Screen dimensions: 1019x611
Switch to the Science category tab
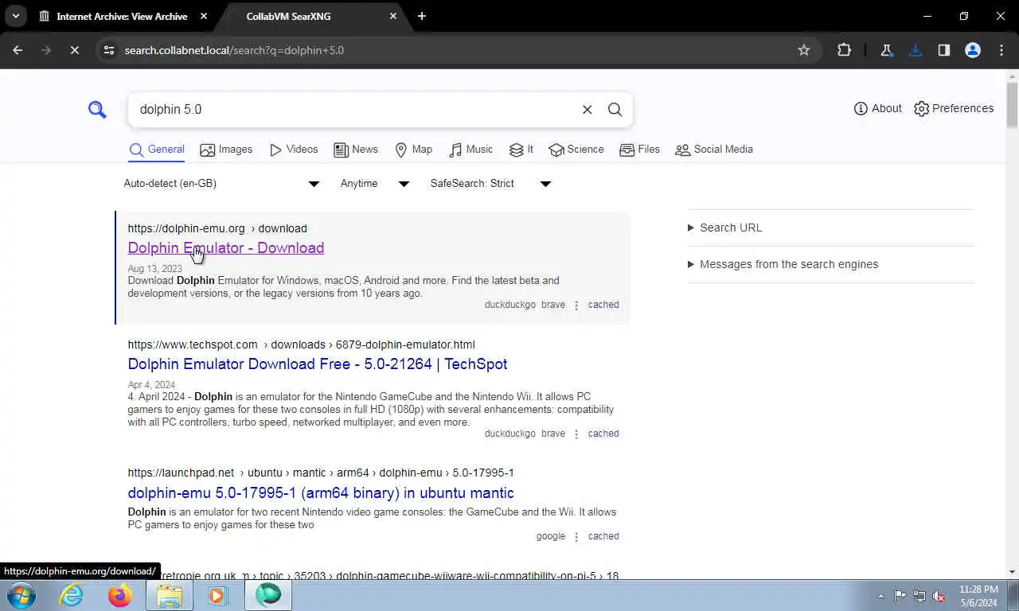pyautogui.click(x=576, y=150)
